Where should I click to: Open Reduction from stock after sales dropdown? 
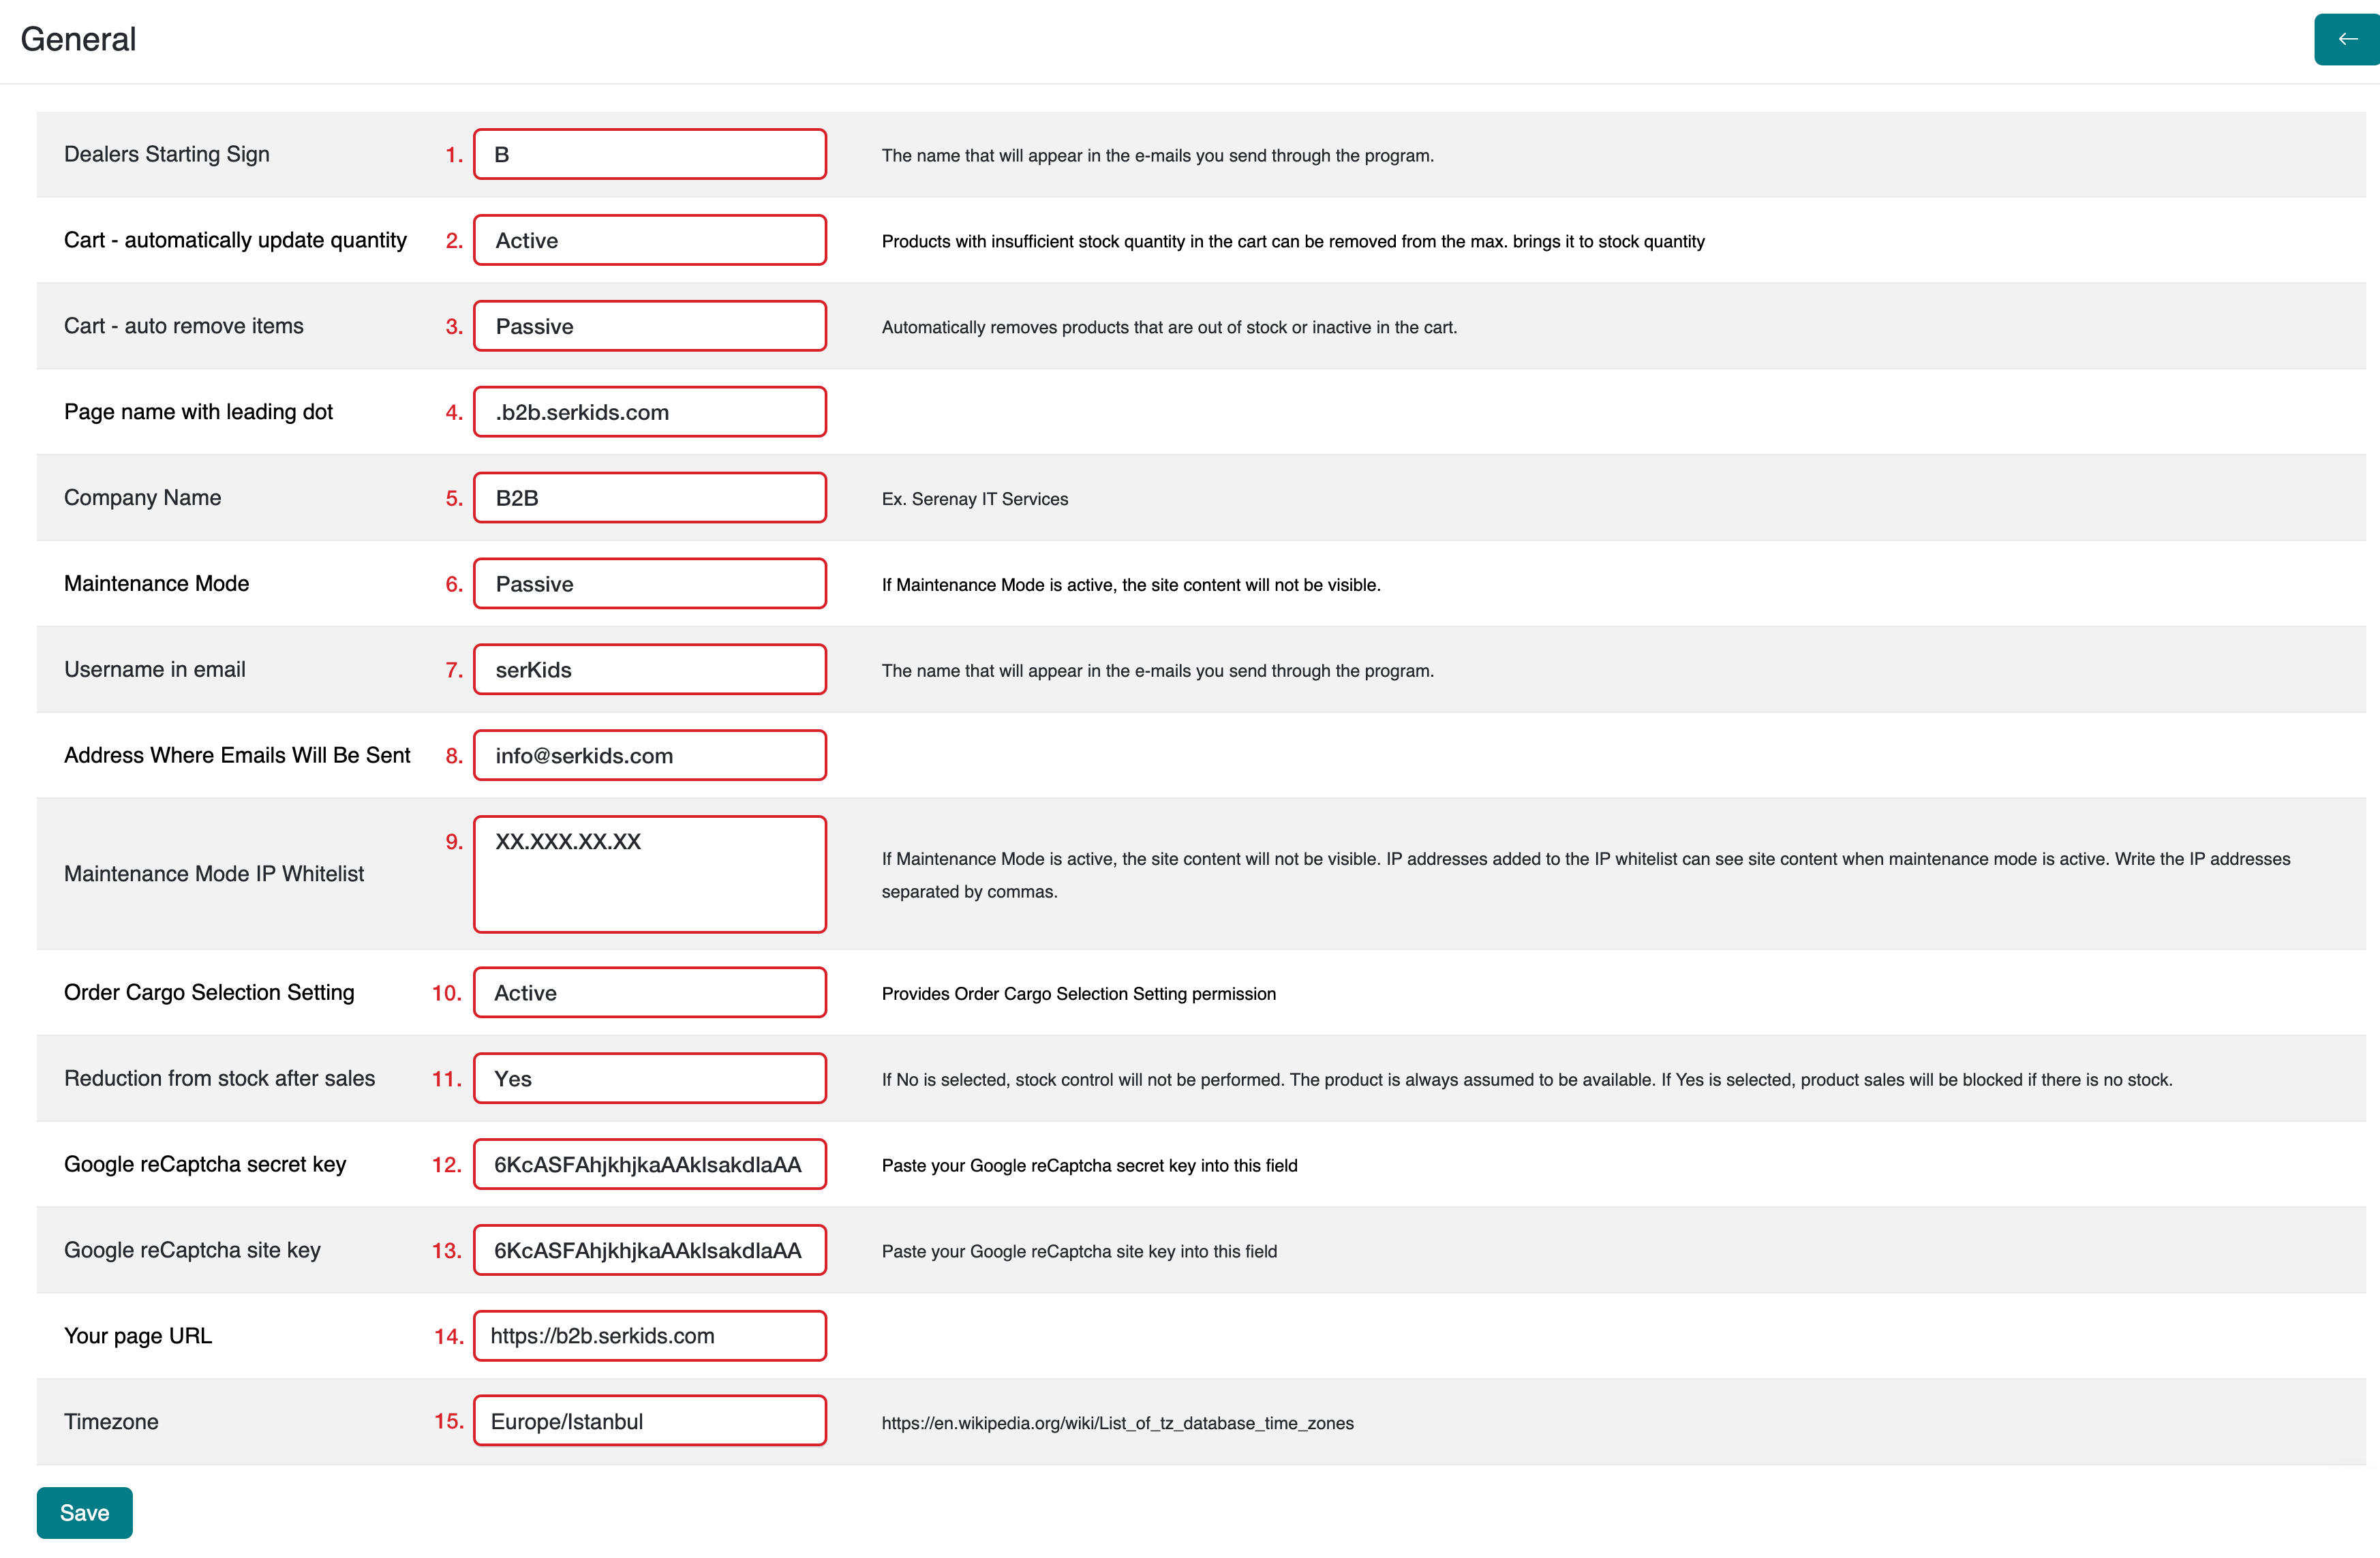click(649, 1078)
